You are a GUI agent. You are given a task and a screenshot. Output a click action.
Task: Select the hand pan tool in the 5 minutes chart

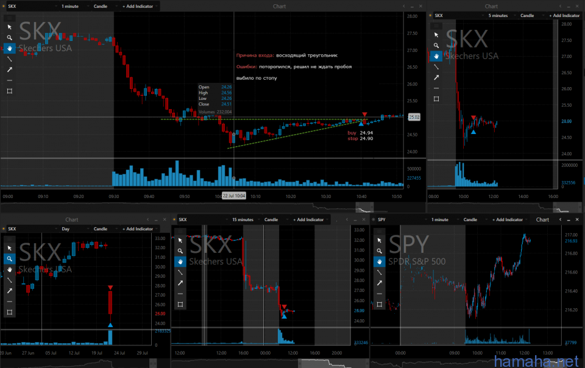(436, 56)
